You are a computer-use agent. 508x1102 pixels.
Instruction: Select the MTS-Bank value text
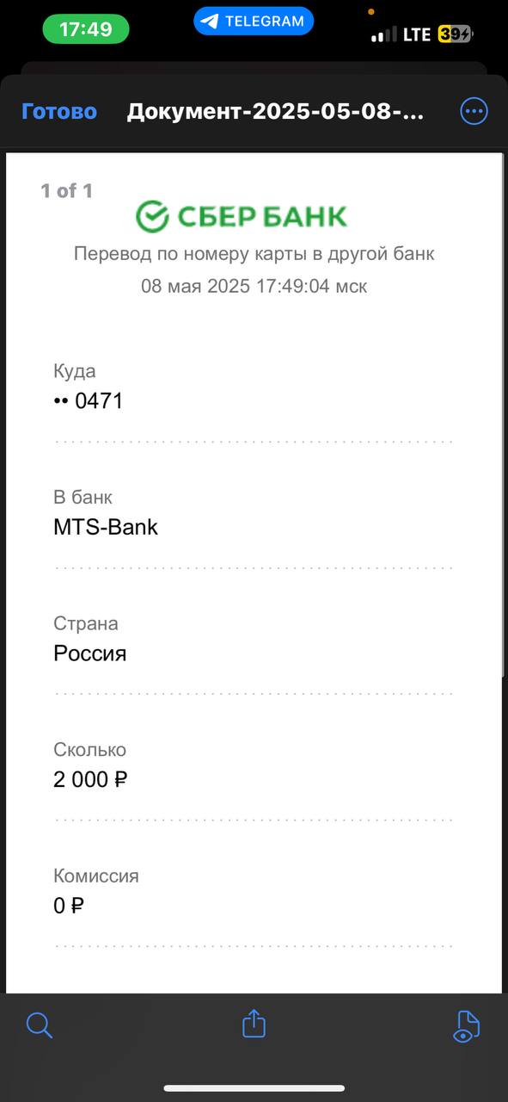pyautogui.click(x=106, y=527)
